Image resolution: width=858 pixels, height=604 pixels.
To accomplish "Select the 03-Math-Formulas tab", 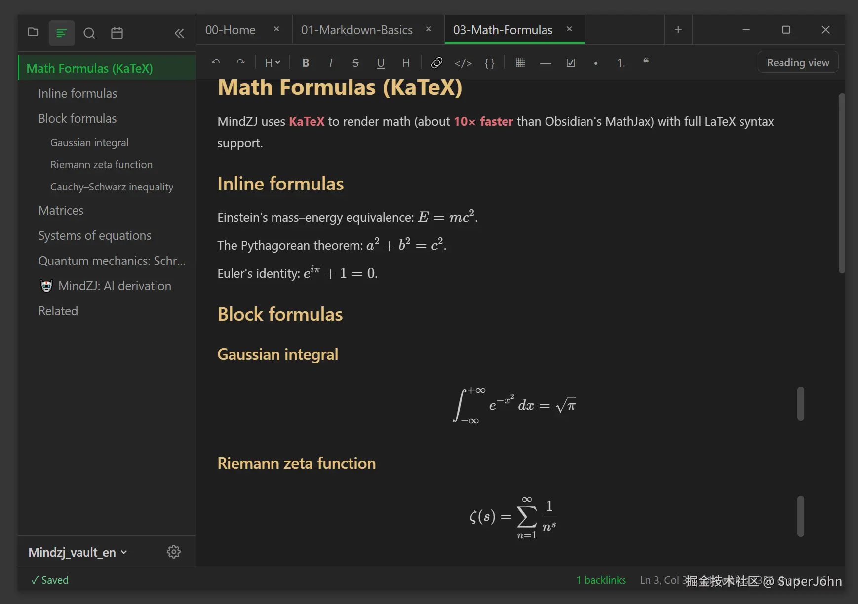I will pos(503,30).
